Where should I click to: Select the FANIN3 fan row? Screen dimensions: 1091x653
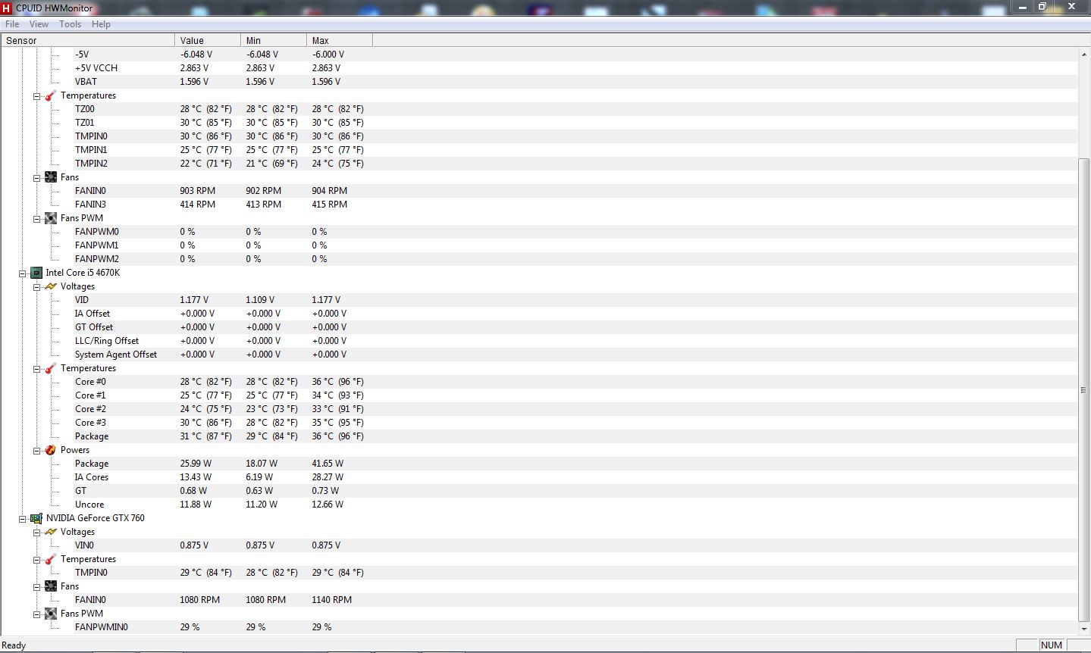(x=539, y=205)
